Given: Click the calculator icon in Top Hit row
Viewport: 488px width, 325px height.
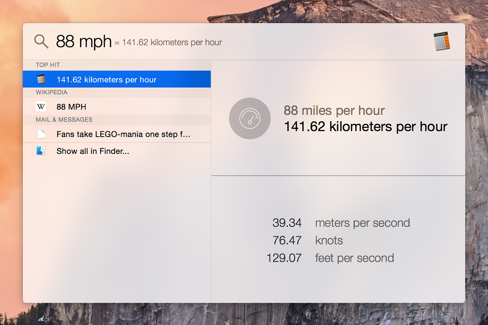Looking at the screenshot, I should (41, 79).
